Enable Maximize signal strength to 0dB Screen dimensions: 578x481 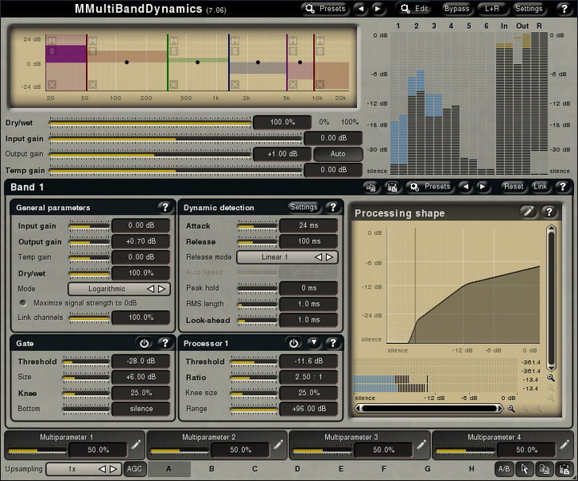click(23, 303)
